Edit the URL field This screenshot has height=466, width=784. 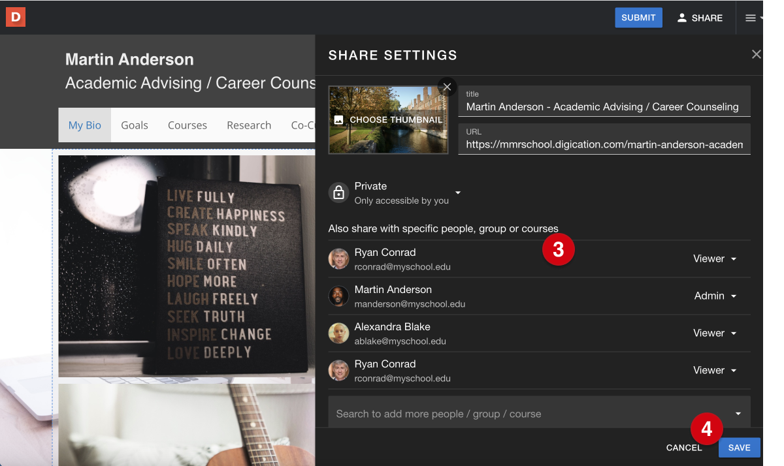pos(604,139)
